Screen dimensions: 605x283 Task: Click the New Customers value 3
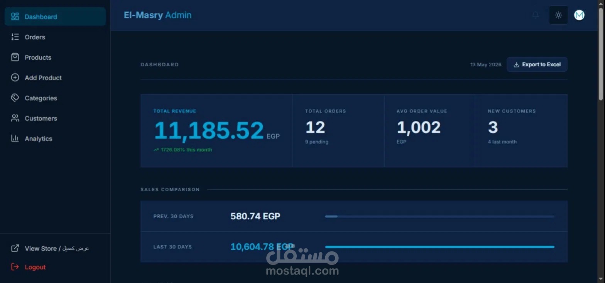point(493,127)
